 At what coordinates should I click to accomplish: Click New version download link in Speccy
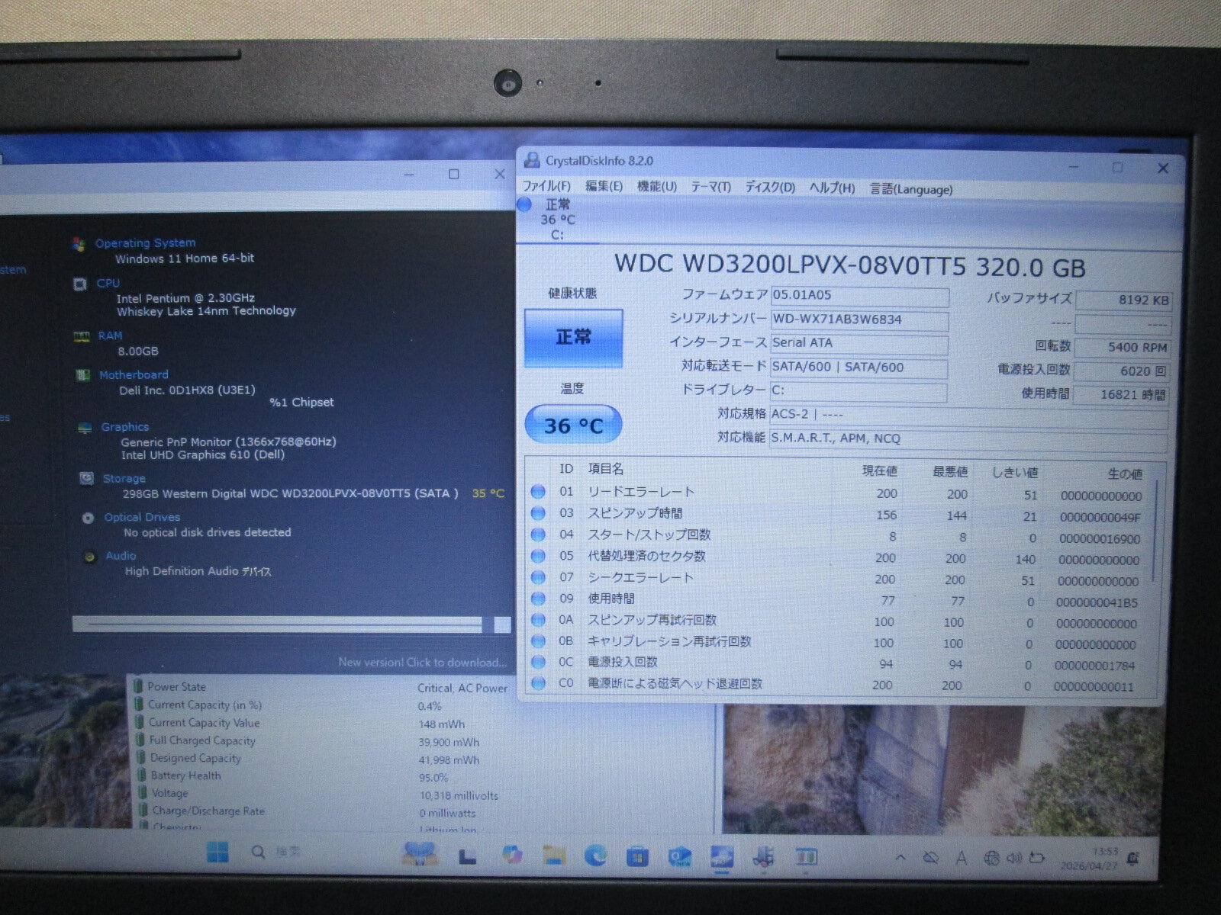423,663
